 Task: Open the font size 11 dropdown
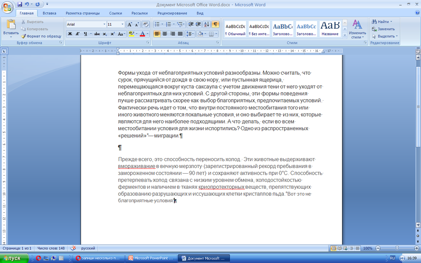tap(122, 25)
